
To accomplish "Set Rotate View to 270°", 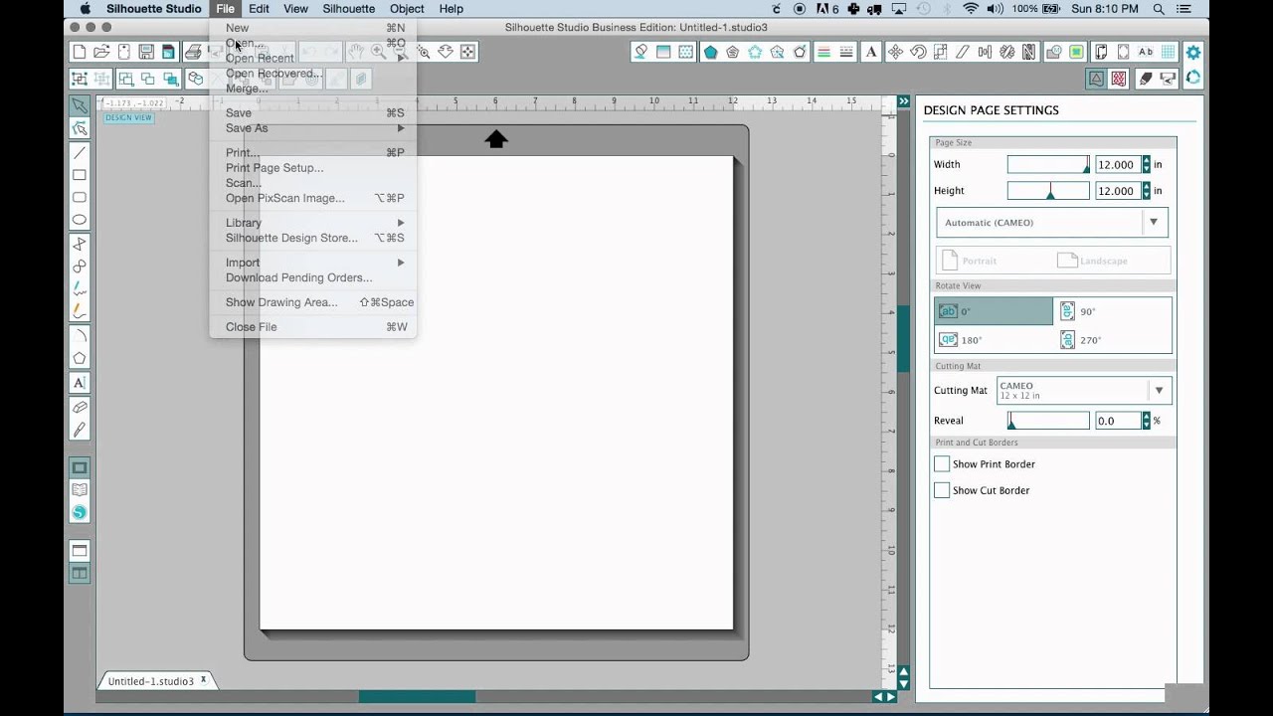I will point(1112,340).
